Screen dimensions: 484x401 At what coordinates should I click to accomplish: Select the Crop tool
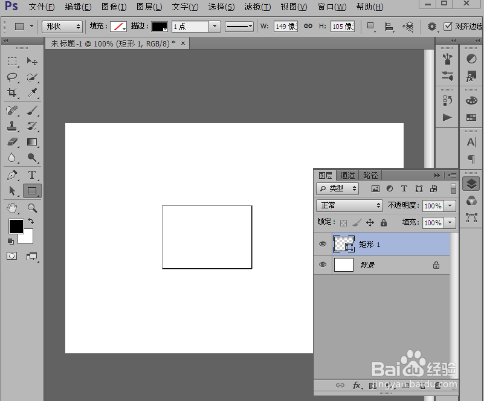[12, 92]
